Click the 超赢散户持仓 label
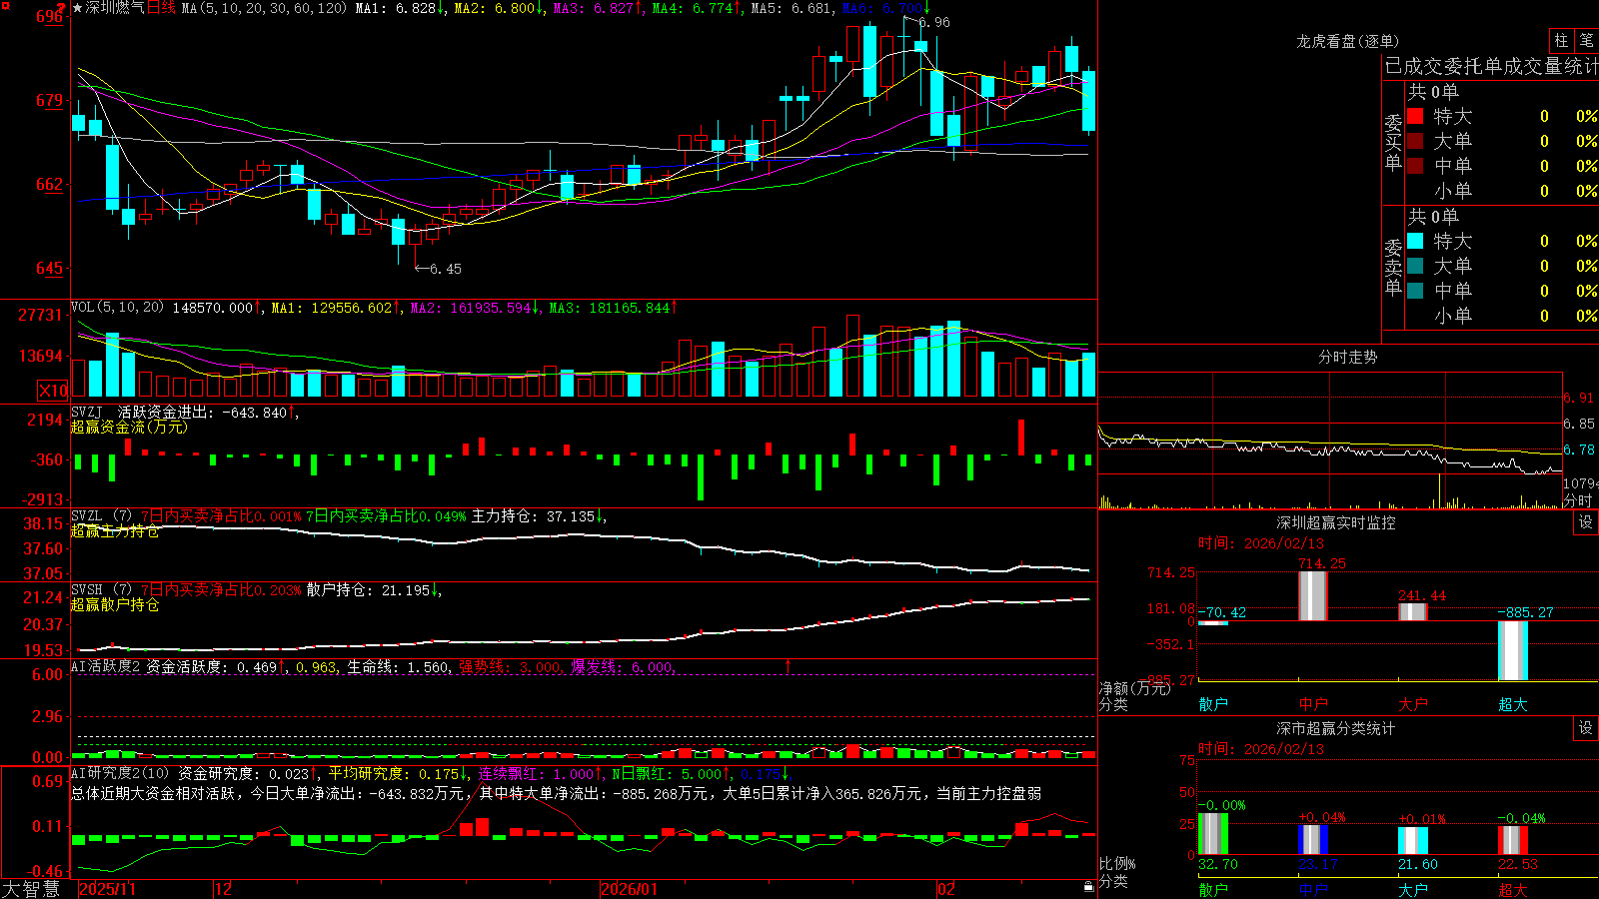Screen dimensions: 1599x899 click(x=115, y=604)
